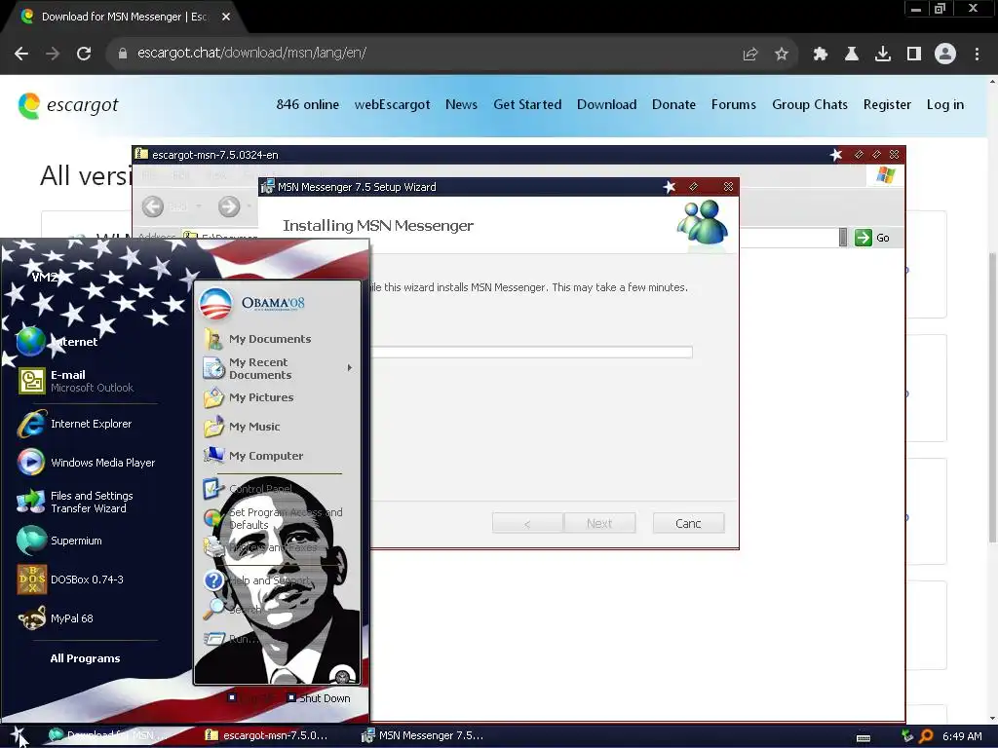Open Chrome profile avatar
998x748 pixels.
[945, 55]
